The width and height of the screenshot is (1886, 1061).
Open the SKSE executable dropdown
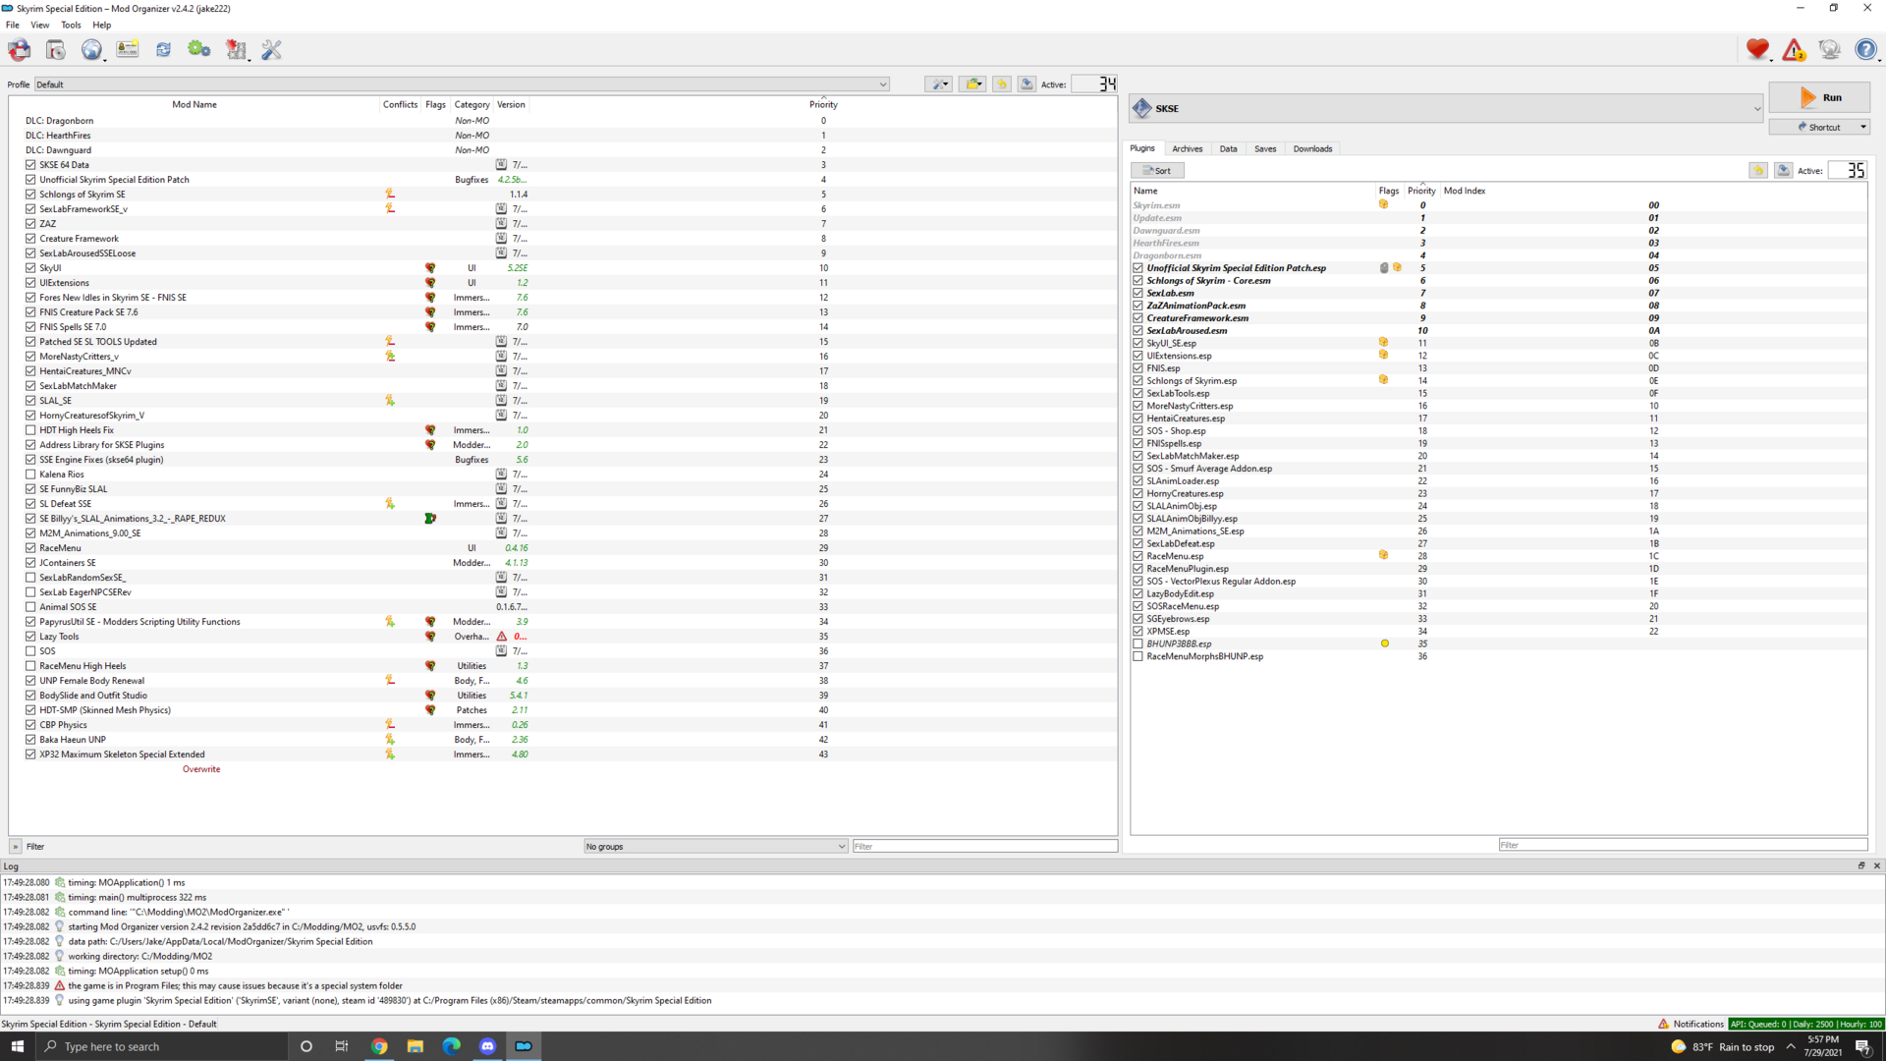point(1446,109)
